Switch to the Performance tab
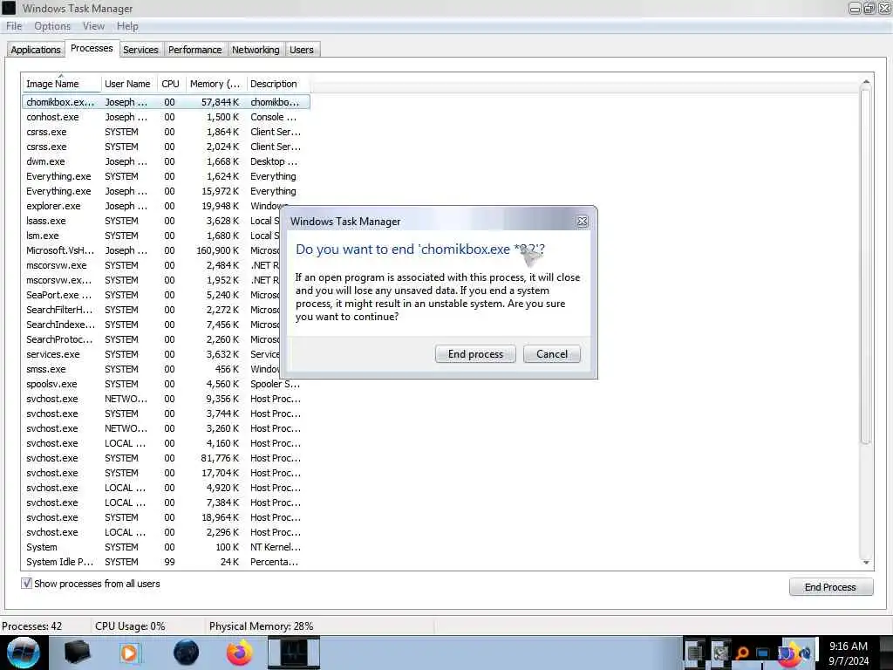 [x=194, y=50]
